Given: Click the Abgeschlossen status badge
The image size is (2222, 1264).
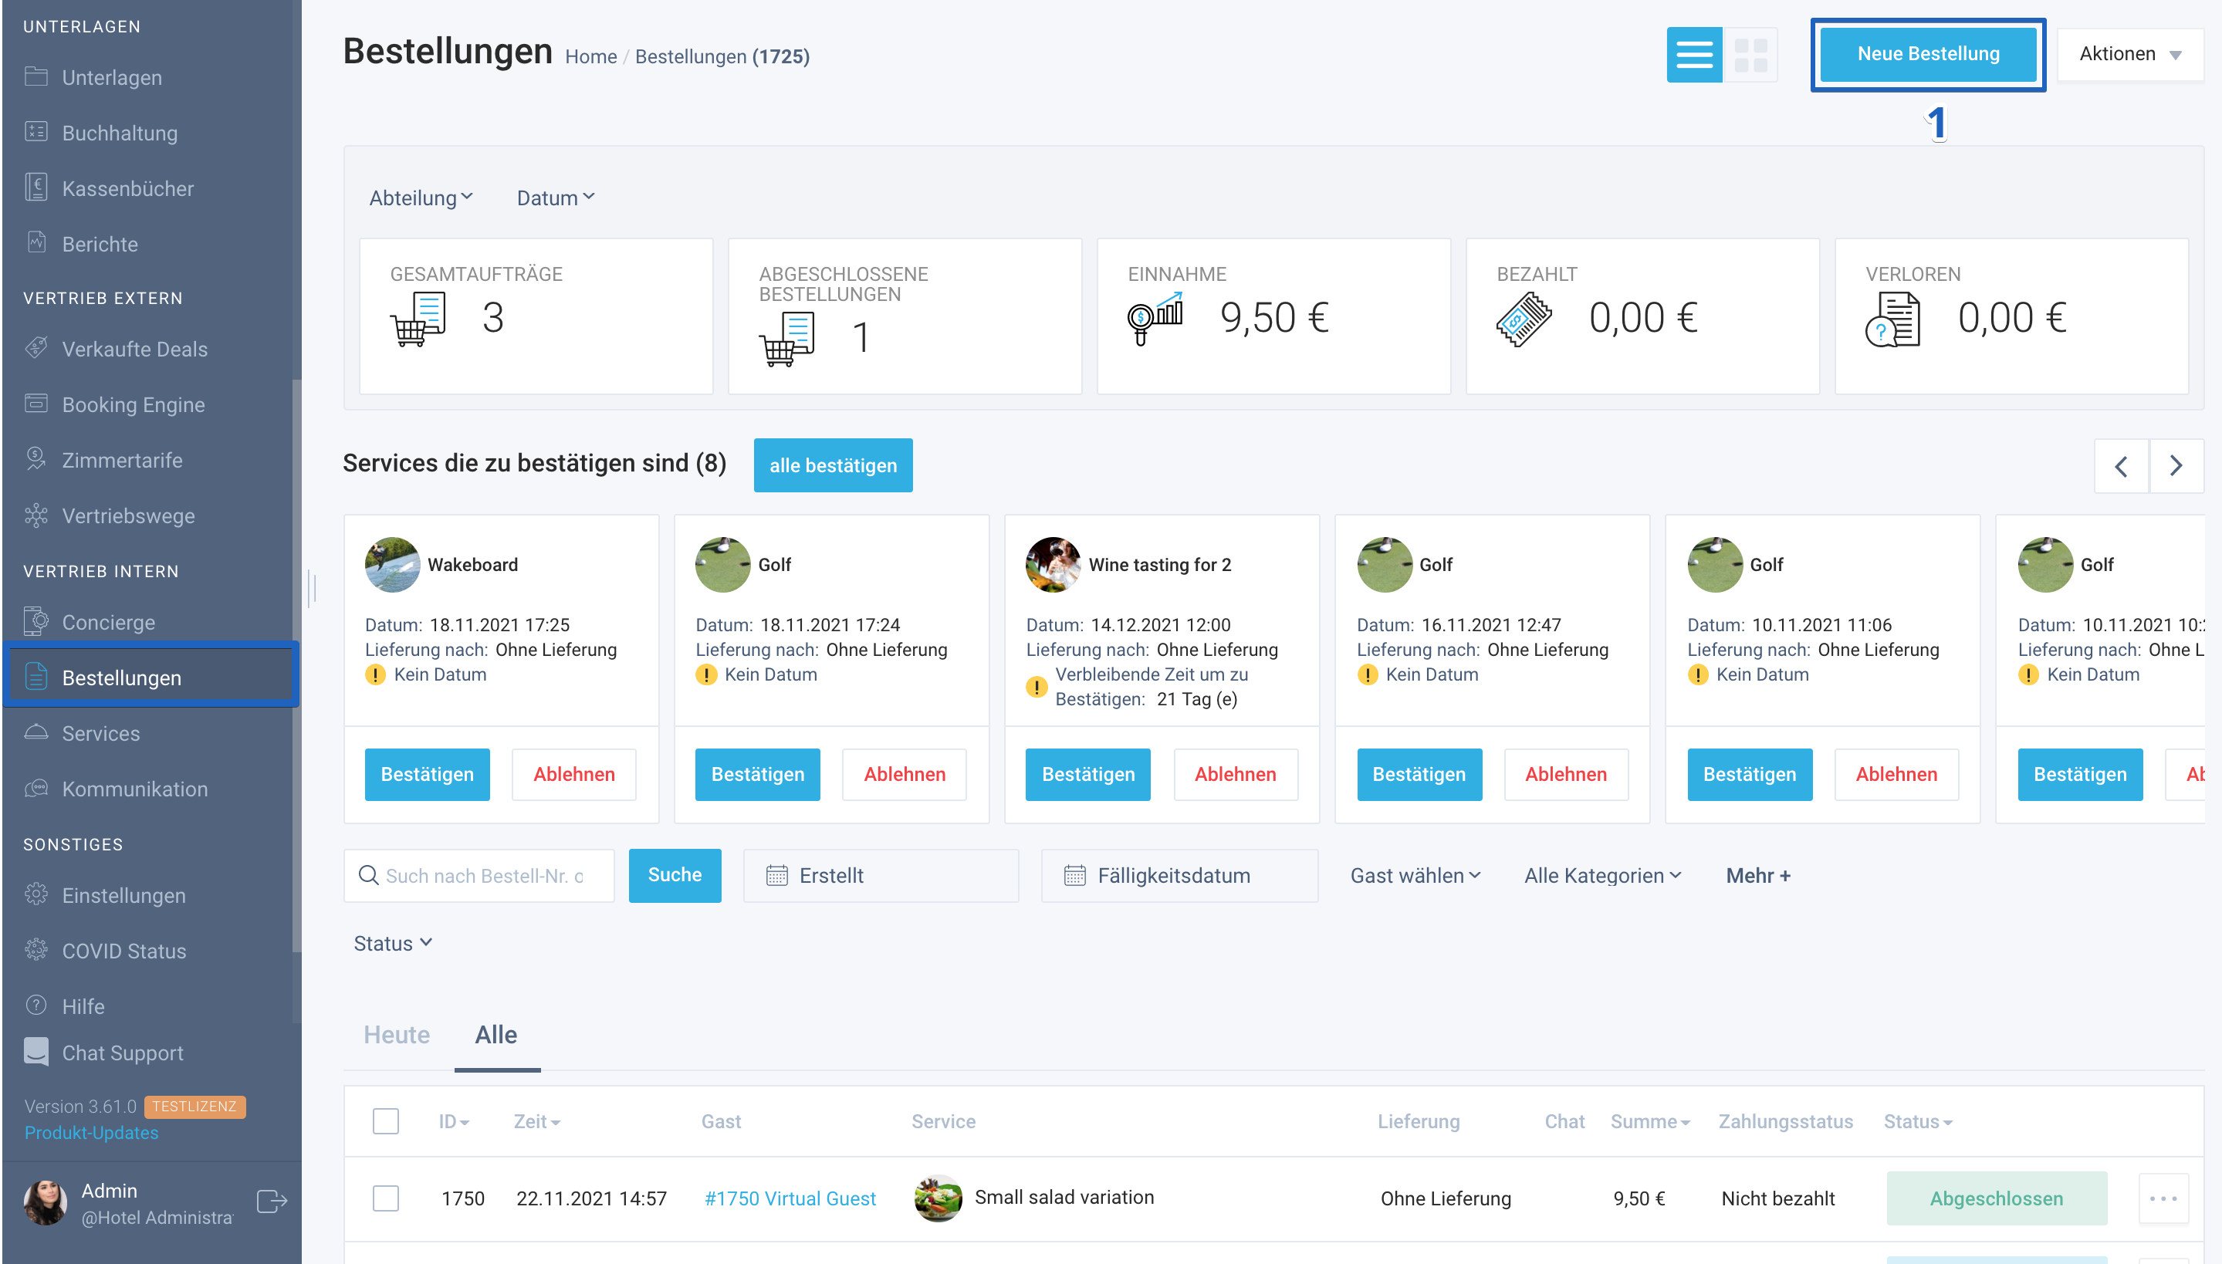Looking at the screenshot, I should pyautogui.click(x=1996, y=1199).
